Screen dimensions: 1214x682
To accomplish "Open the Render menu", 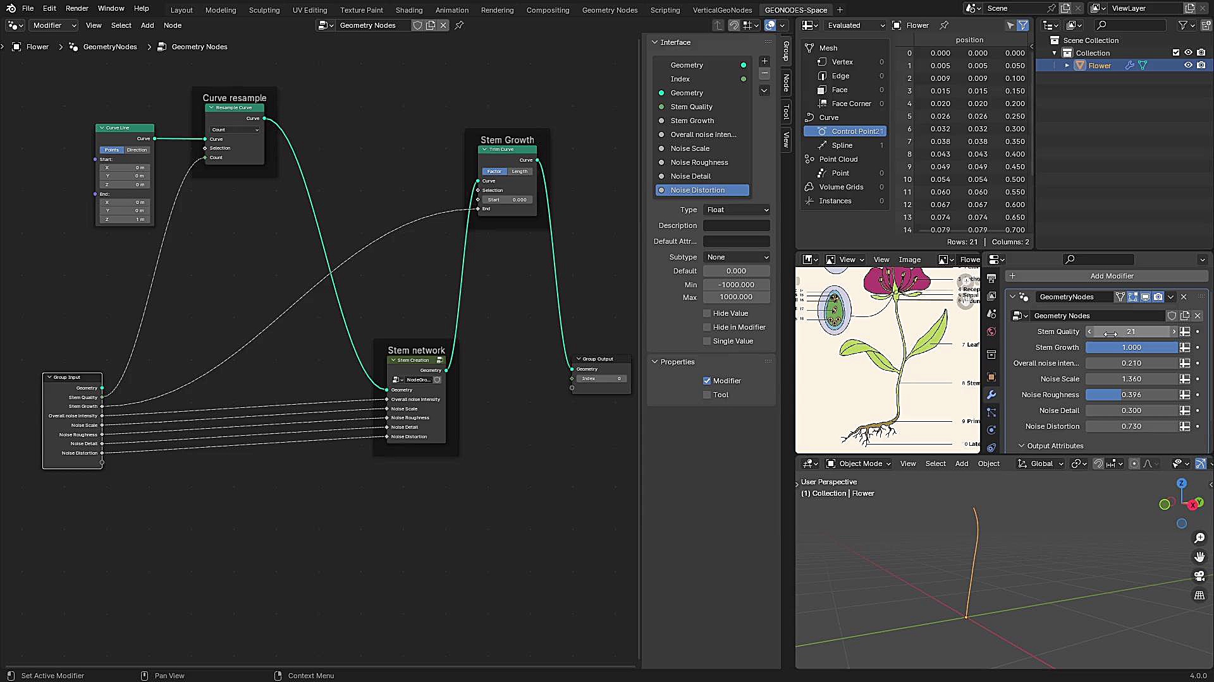I will coord(77,8).
